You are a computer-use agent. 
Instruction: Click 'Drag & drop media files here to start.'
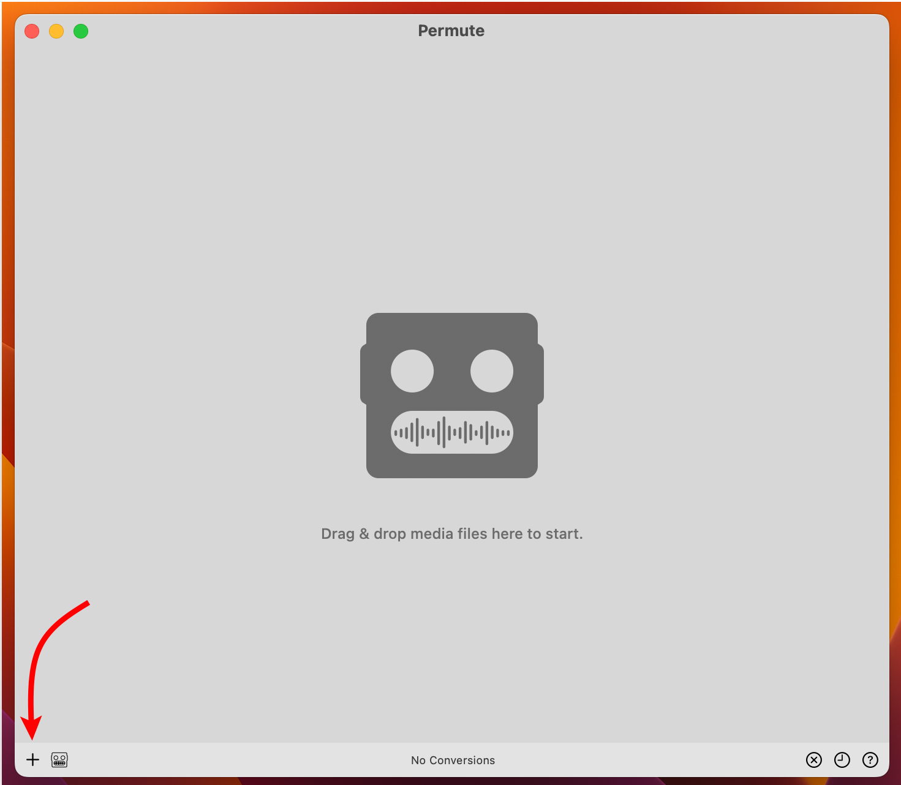[x=452, y=534]
